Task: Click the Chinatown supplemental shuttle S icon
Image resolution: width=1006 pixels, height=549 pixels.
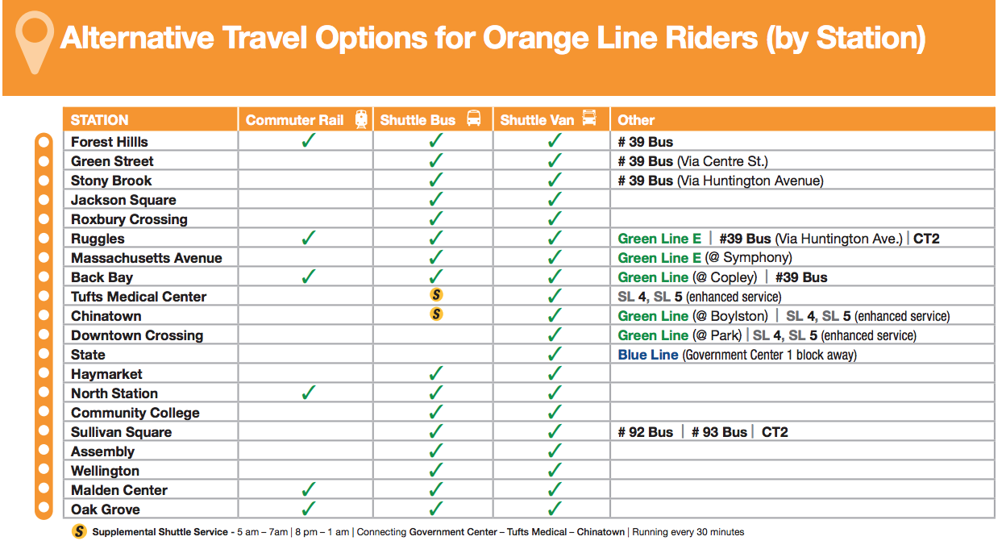Action: pos(436,315)
